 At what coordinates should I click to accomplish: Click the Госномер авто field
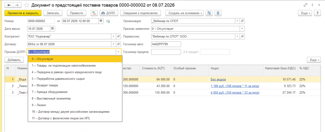click(x=166, y=44)
